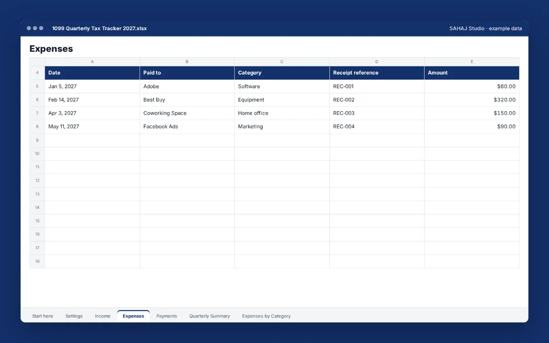Select the Software category cell
Viewport: 549px width, 343px height.
282,86
